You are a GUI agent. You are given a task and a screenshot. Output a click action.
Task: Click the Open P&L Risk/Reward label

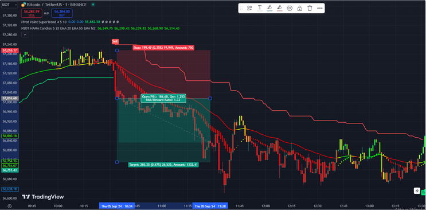(163, 98)
